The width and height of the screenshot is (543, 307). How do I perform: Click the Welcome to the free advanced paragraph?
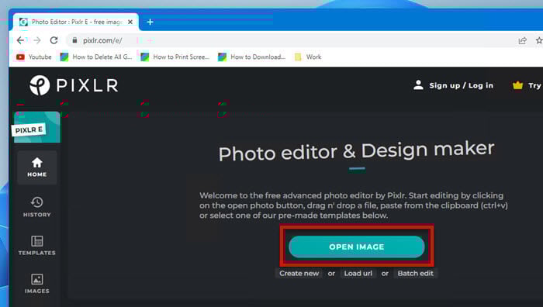tap(354, 205)
